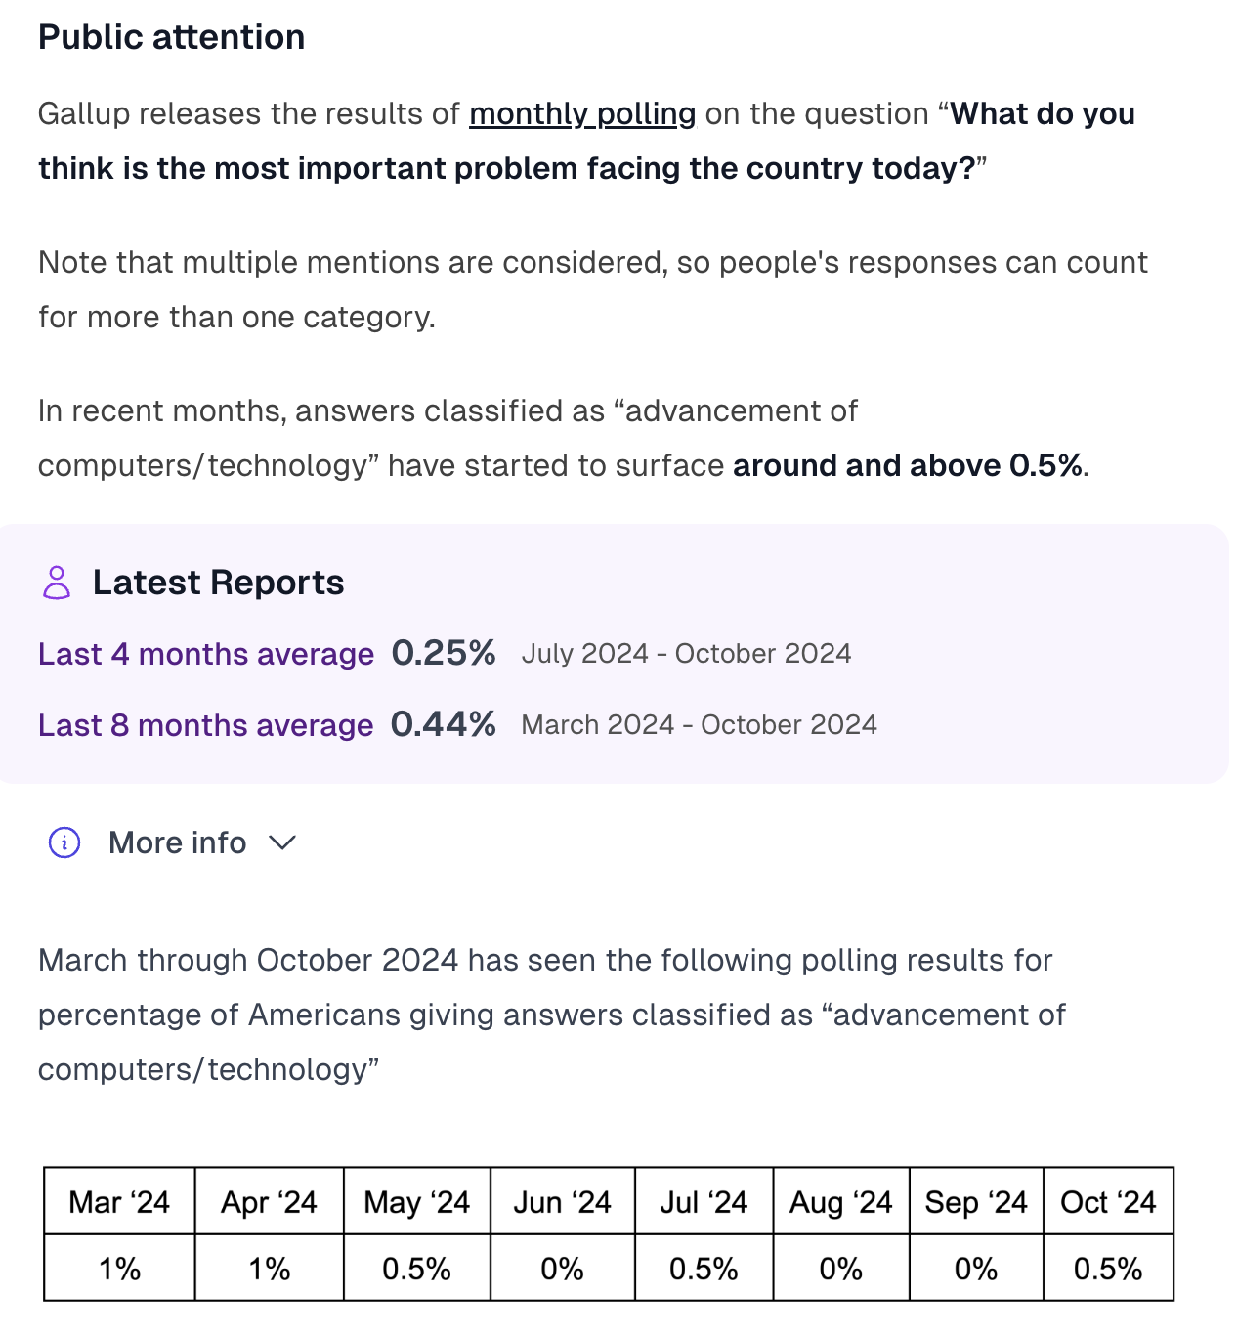Click Last 4 months average label

tap(206, 654)
